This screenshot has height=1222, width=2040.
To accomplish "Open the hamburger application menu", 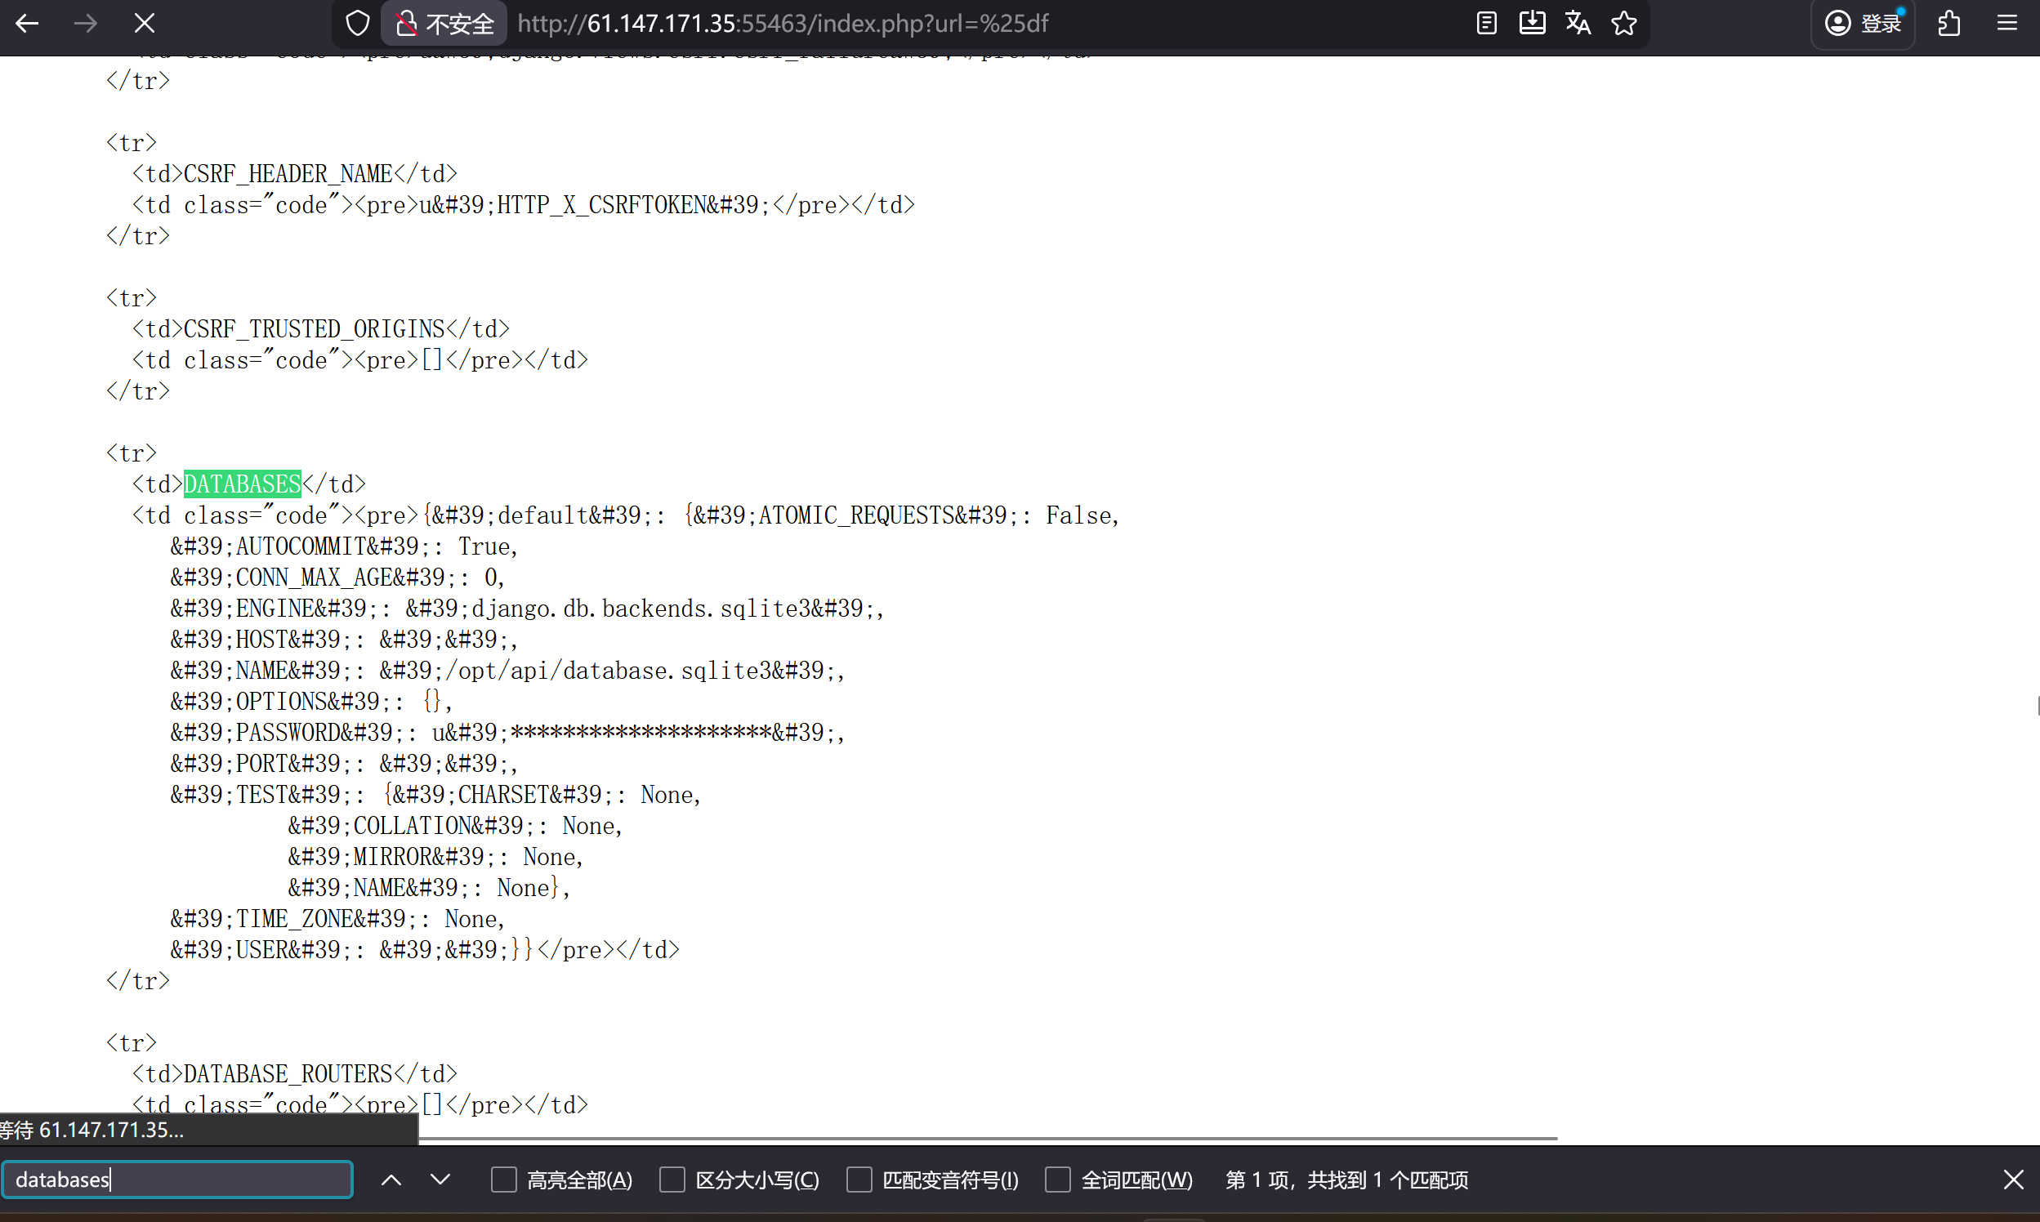I will (x=2007, y=23).
